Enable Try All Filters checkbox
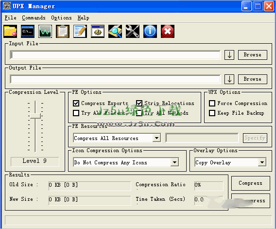 [76, 113]
